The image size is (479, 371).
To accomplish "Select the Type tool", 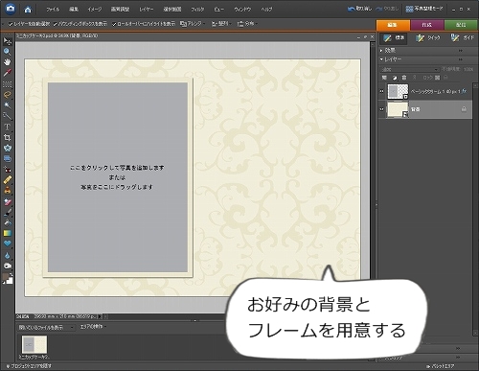I will pos(7,127).
